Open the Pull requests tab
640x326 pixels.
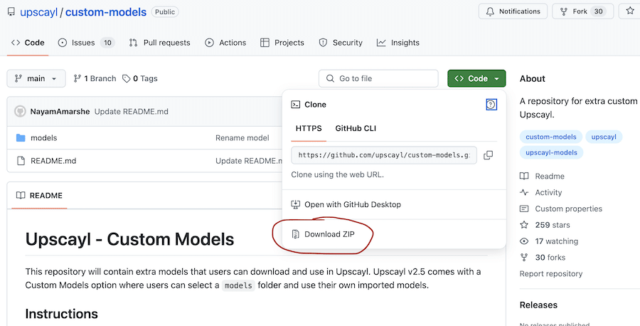pyautogui.click(x=159, y=43)
